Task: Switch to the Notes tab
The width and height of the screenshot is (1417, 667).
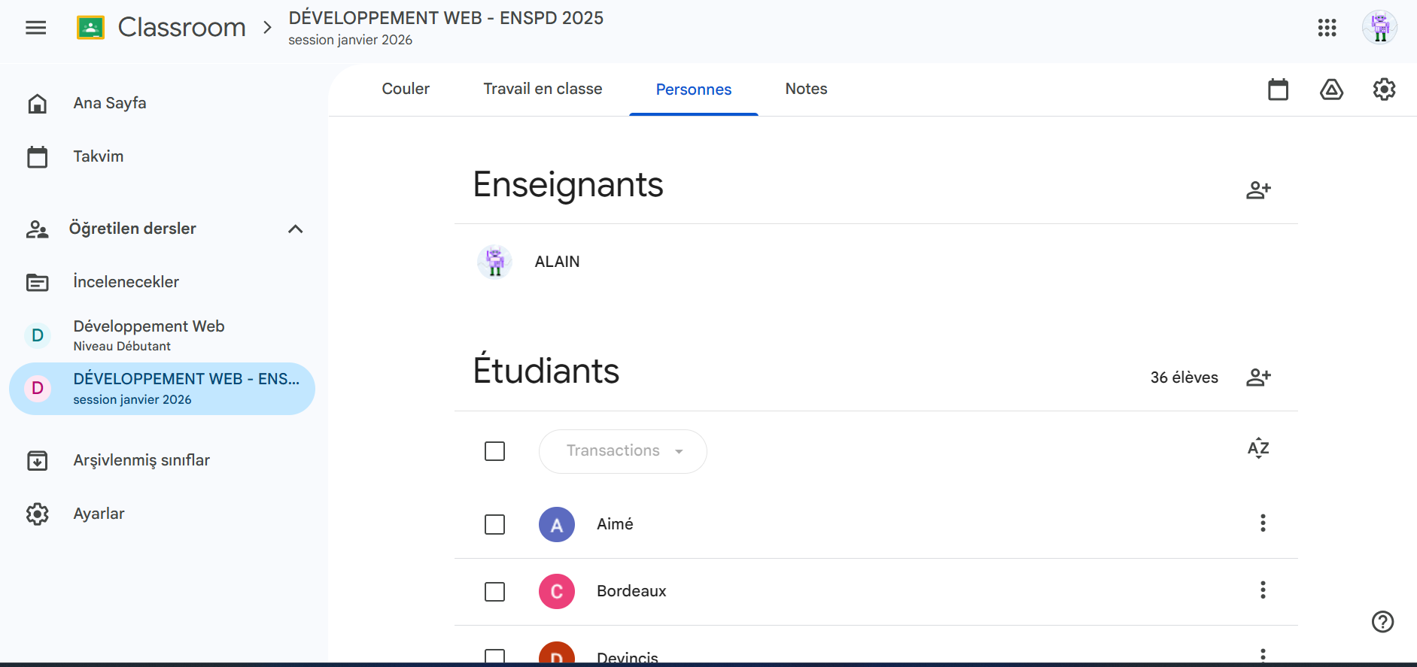Action: click(806, 89)
